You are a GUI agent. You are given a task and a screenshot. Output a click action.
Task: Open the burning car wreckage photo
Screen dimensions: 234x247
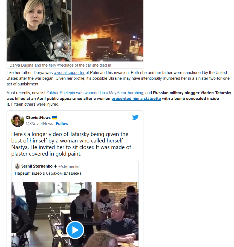[108, 31]
